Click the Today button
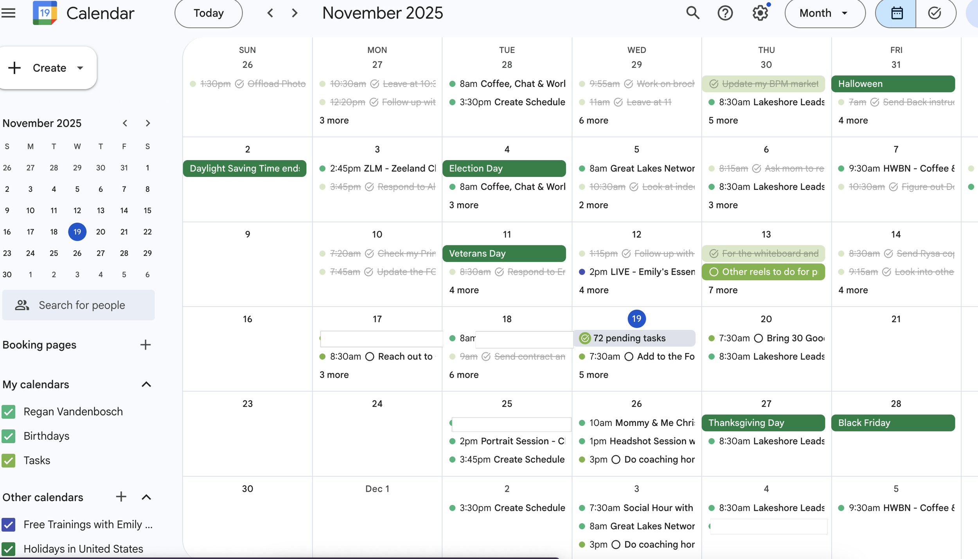Viewport: 978px width, 559px height. pyautogui.click(x=209, y=13)
